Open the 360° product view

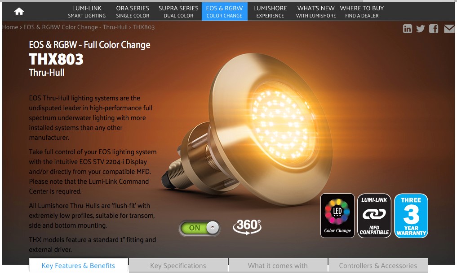[x=247, y=227]
